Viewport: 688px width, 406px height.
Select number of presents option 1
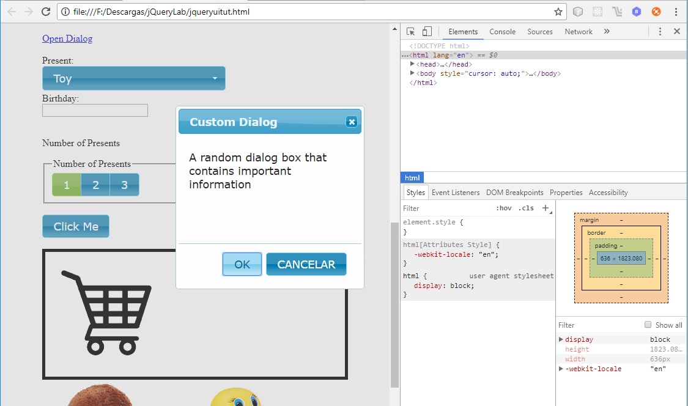[x=67, y=185]
